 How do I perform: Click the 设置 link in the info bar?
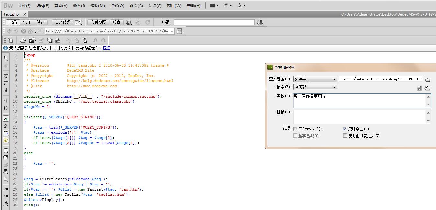(x=106, y=48)
